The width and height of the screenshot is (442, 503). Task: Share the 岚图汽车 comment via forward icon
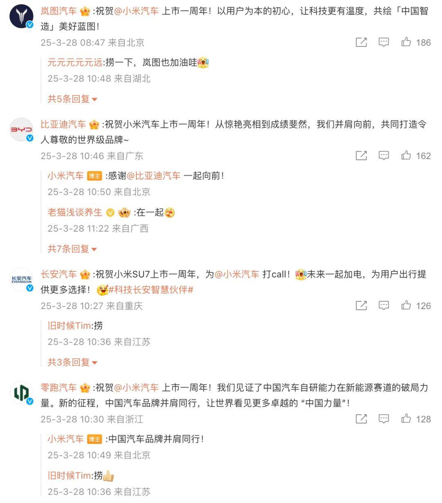(361, 42)
